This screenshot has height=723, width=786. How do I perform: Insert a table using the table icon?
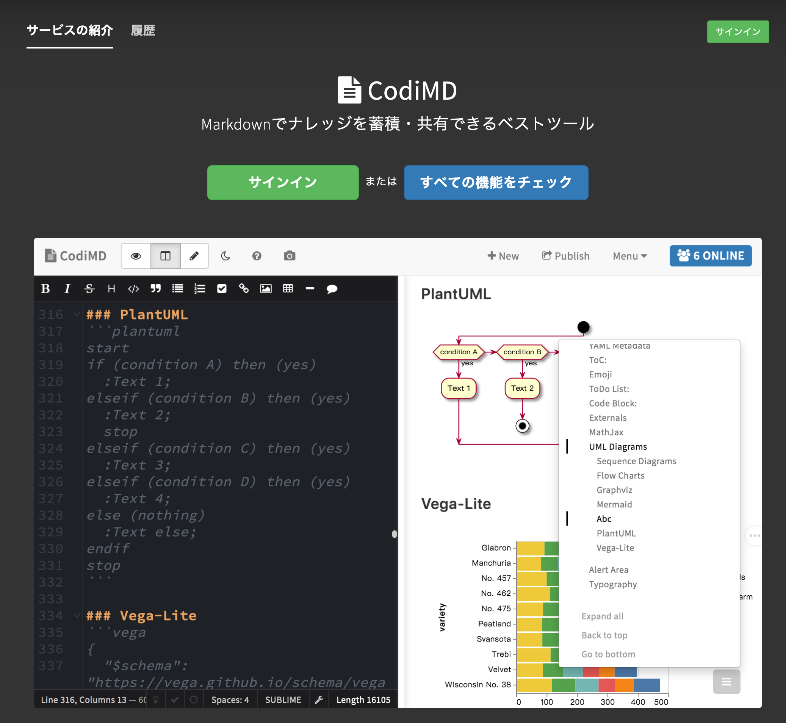pos(288,289)
